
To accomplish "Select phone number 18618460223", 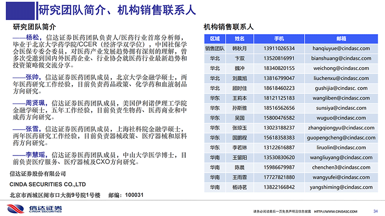I will coord(279,88).
